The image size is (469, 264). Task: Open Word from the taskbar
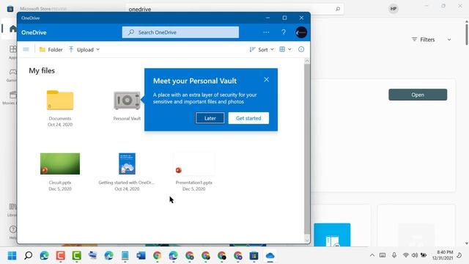(141, 256)
